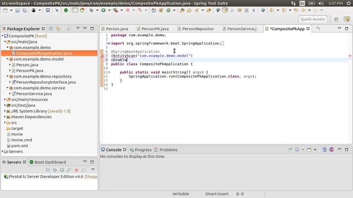This screenshot has height=198, width=353.
Task: Collapse the CompositePK project node
Action: (2, 36)
